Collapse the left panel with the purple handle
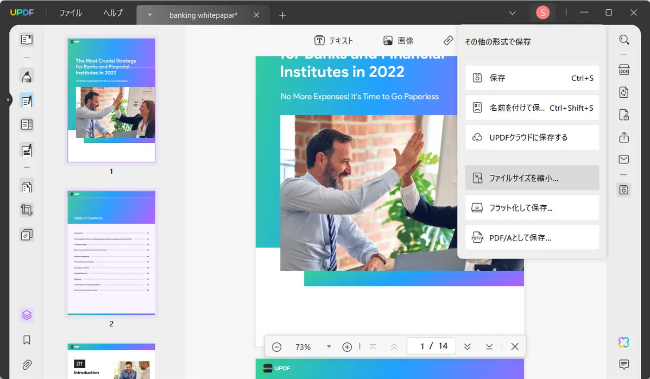The height and width of the screenshot is (379, 650). 8,100
